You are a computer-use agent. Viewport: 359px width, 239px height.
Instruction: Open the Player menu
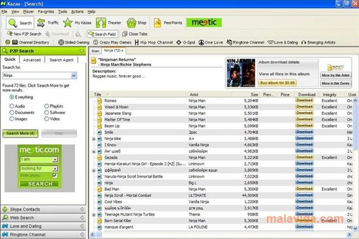pyautogui.click(x=28, y=12)
